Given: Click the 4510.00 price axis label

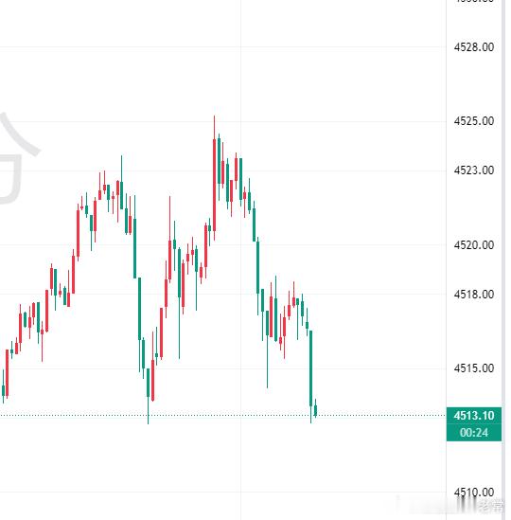Looking at the screenshot, I should (x=474, y=493).
